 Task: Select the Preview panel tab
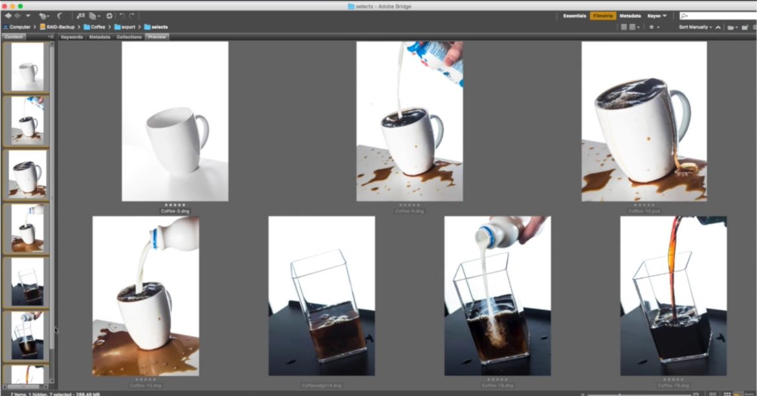point(157,37)
